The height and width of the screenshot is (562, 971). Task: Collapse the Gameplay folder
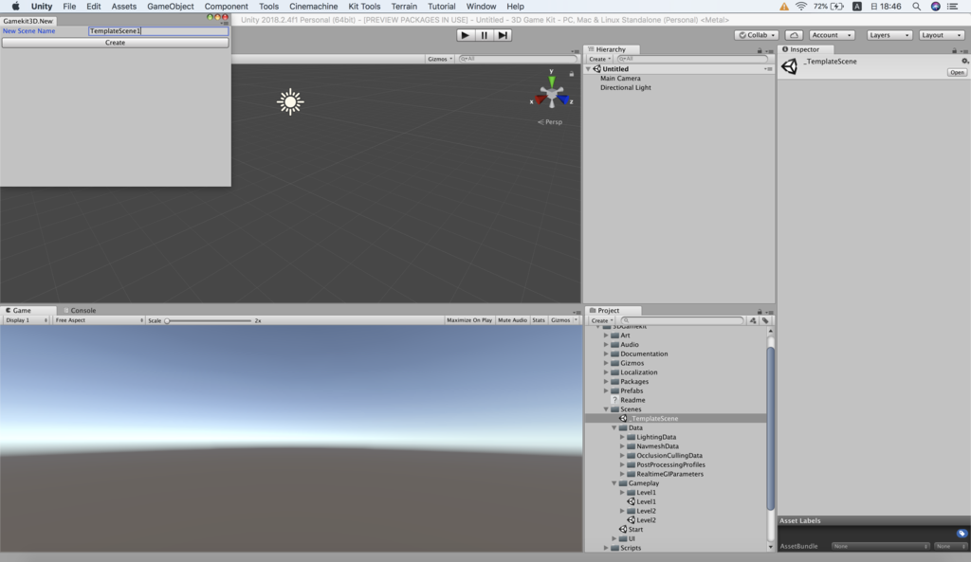tap(614, 482)
